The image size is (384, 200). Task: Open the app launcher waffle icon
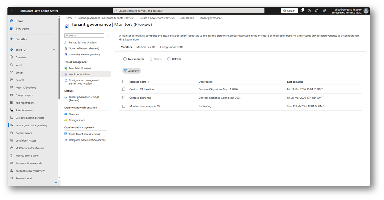[12, 11]
